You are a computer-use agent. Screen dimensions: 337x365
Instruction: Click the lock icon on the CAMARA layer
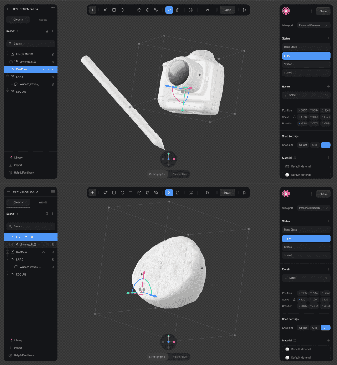pos(44,252)
